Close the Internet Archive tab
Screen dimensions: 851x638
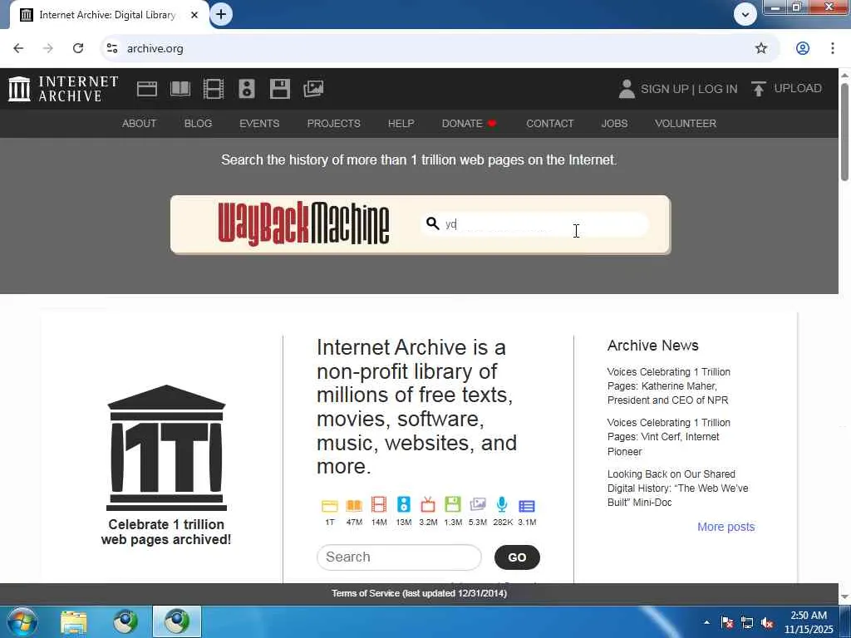click(x=194, y=15)
